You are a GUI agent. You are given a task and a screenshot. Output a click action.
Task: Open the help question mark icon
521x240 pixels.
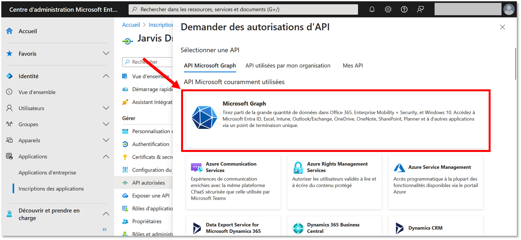(x=404, y=9)
